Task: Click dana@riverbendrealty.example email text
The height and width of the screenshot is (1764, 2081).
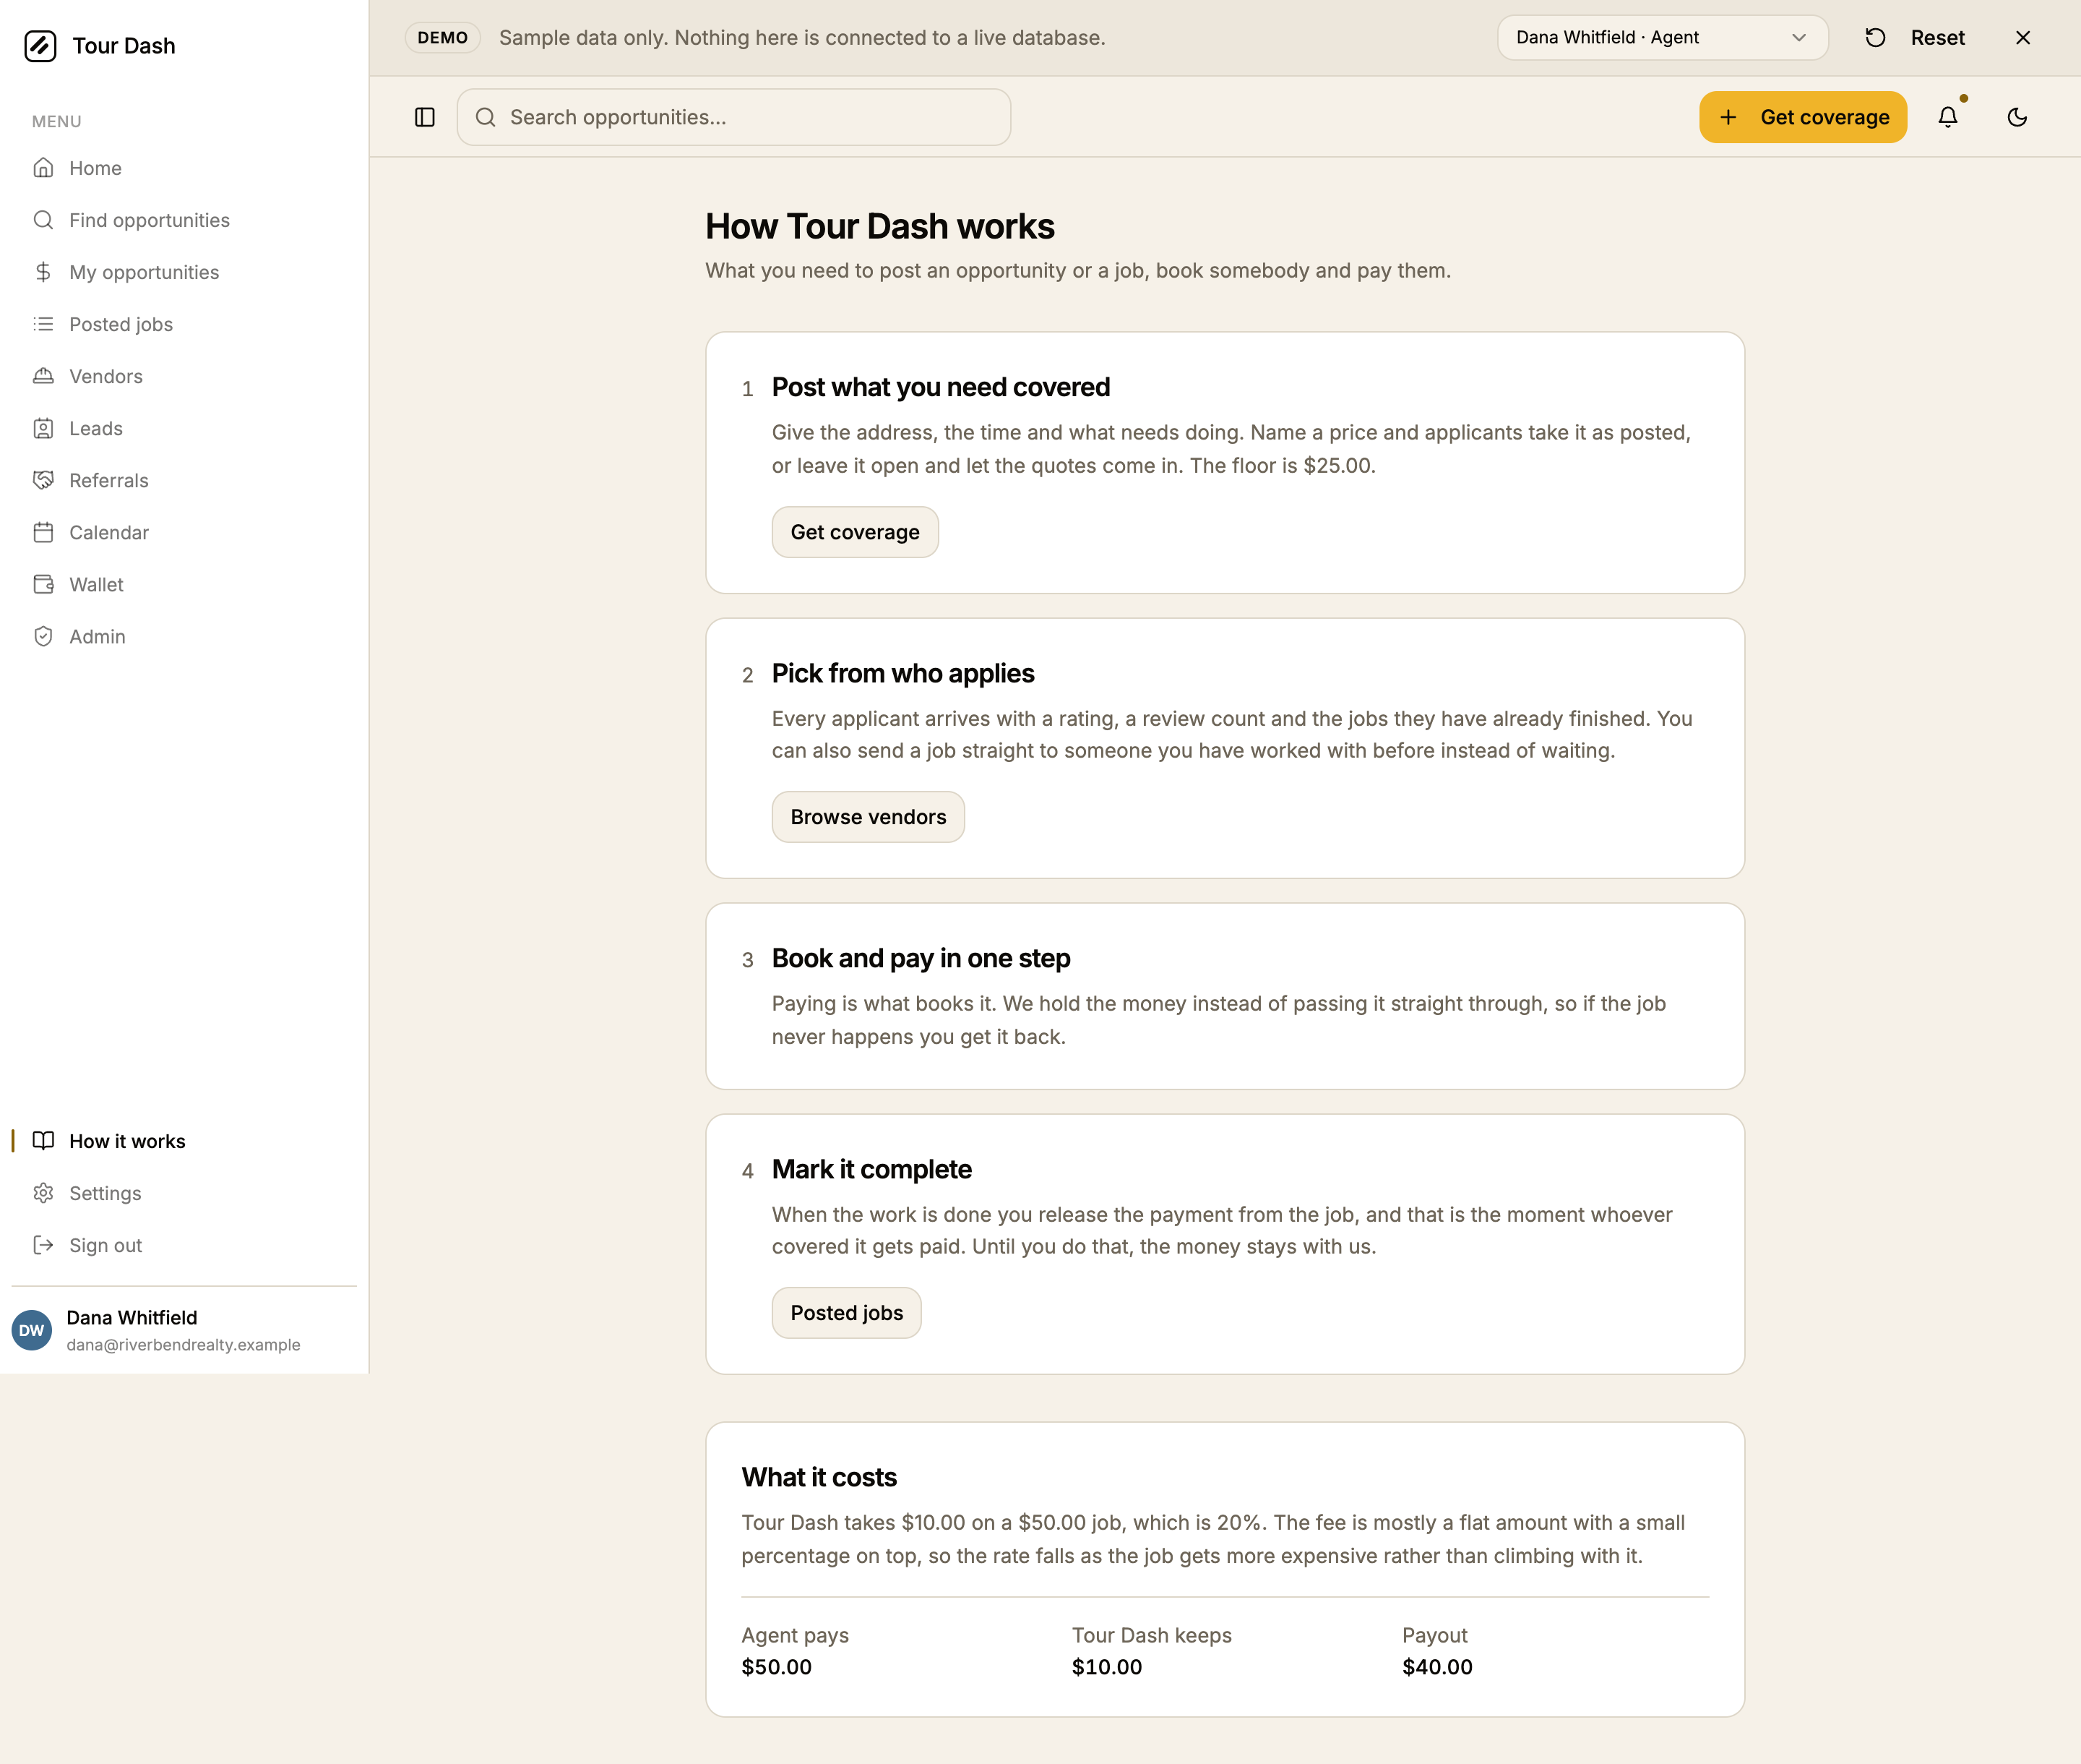Action: (x=184, y=1345)
